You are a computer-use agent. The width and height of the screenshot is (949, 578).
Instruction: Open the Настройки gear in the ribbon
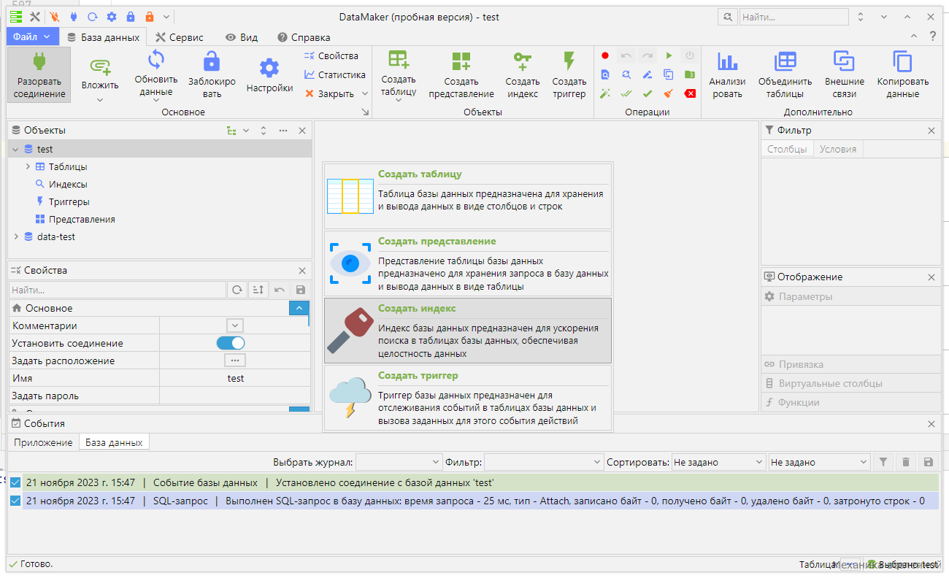(x=269, y=74)
